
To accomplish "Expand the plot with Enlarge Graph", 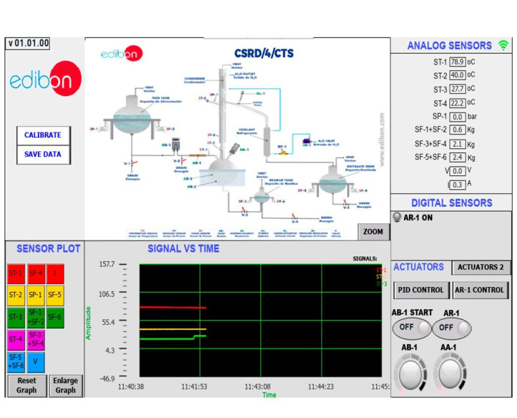I will tap(65, 385).
